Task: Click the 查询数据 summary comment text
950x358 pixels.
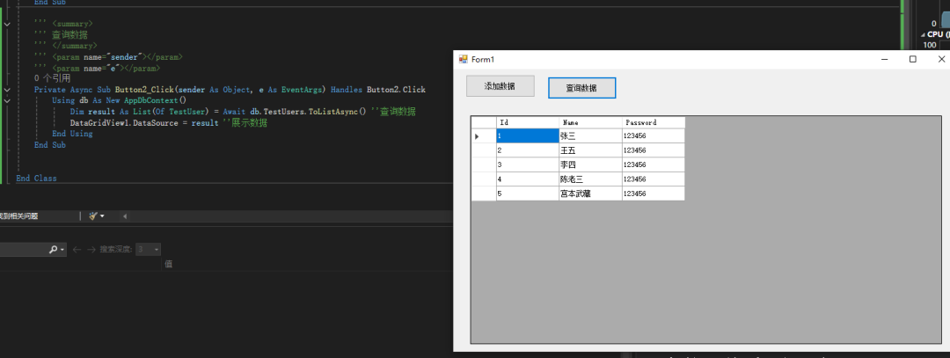Action: click(69, 35)
